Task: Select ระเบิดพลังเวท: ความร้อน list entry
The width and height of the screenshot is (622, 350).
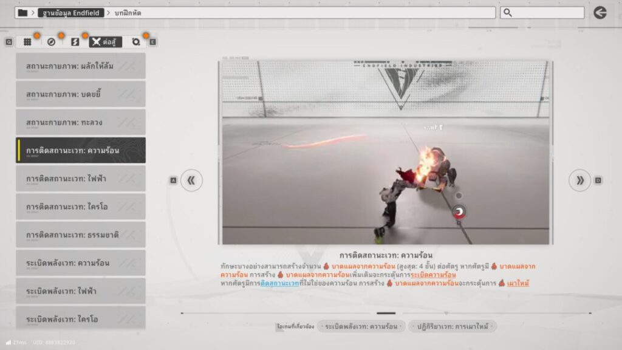Action: pos(81,263)
